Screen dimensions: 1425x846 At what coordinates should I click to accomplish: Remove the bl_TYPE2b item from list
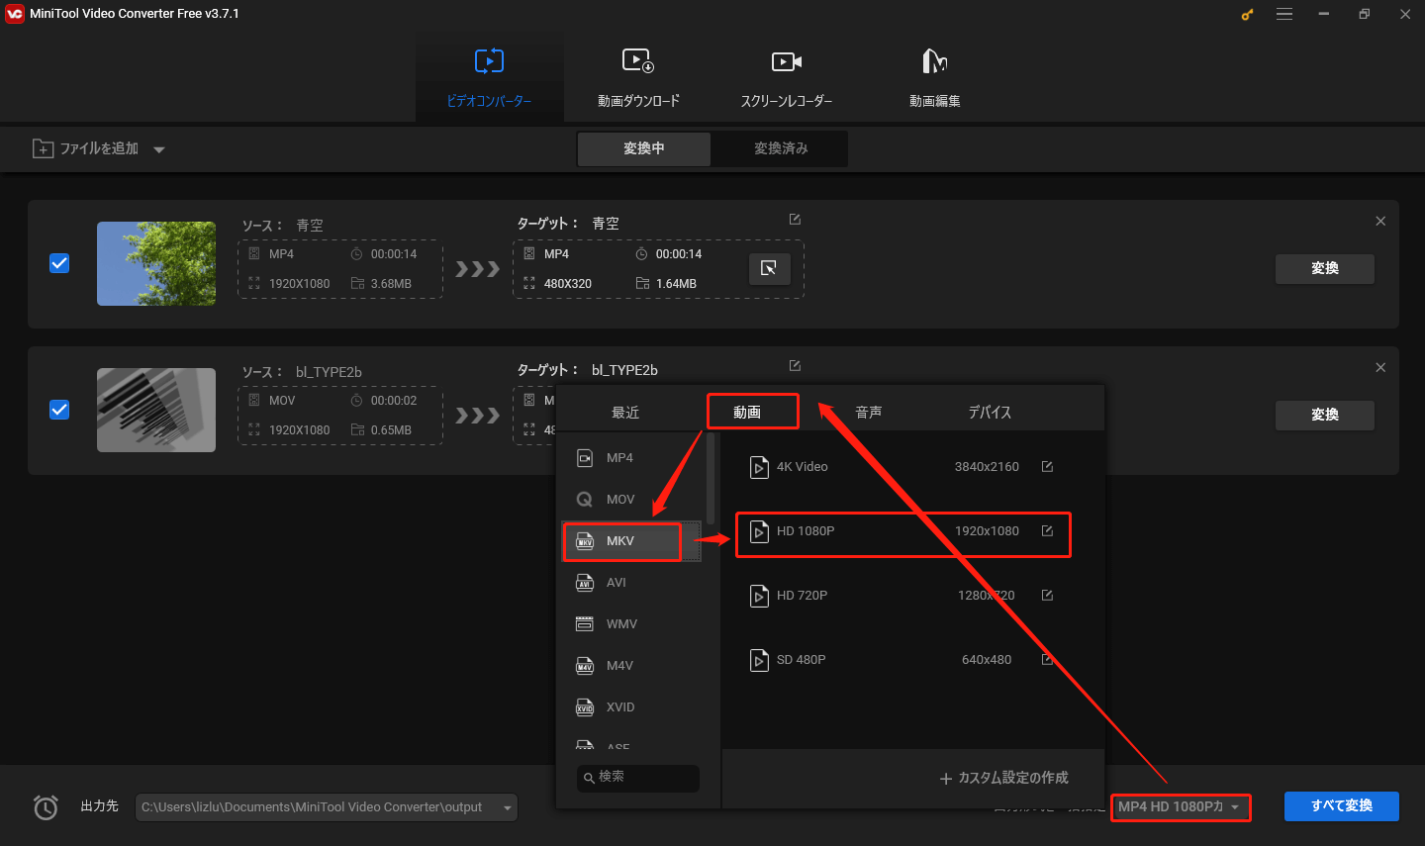click(1380, 367)
